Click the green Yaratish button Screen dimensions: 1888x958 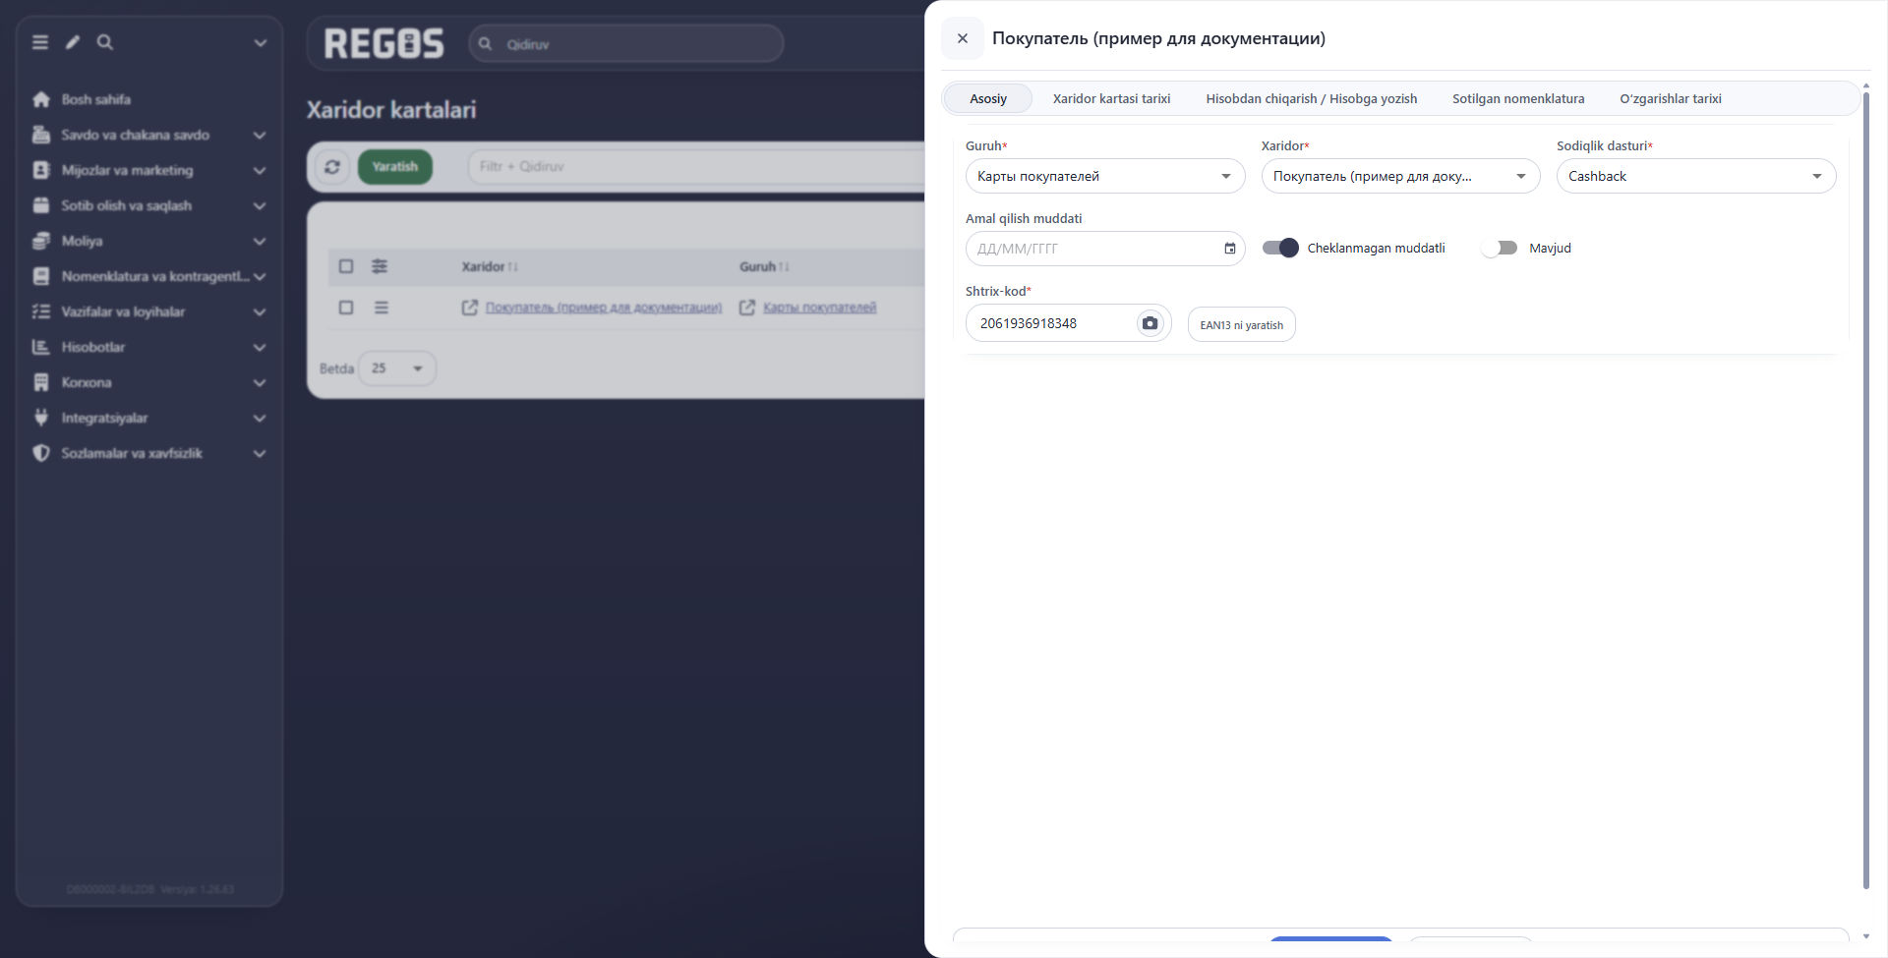click(395, 167)
